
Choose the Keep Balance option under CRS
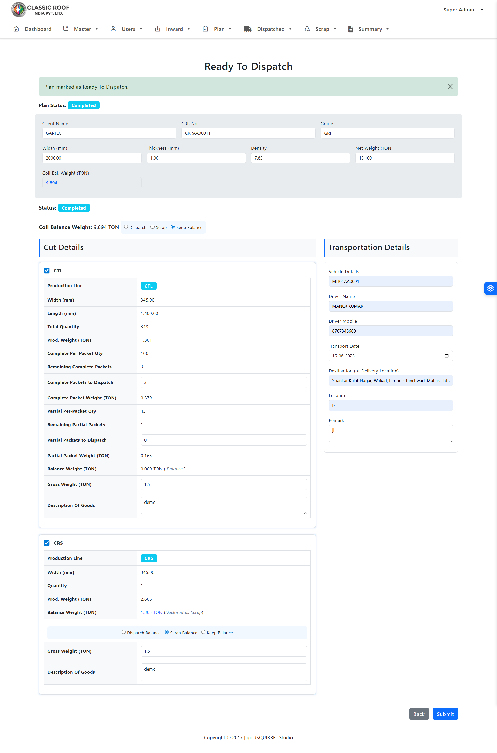pyautogui.click(x=203, y=632)
